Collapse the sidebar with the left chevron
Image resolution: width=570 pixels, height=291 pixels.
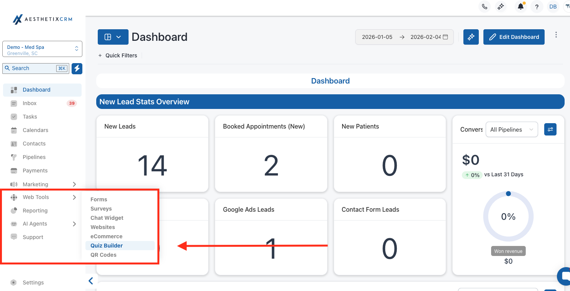point(91,281)
